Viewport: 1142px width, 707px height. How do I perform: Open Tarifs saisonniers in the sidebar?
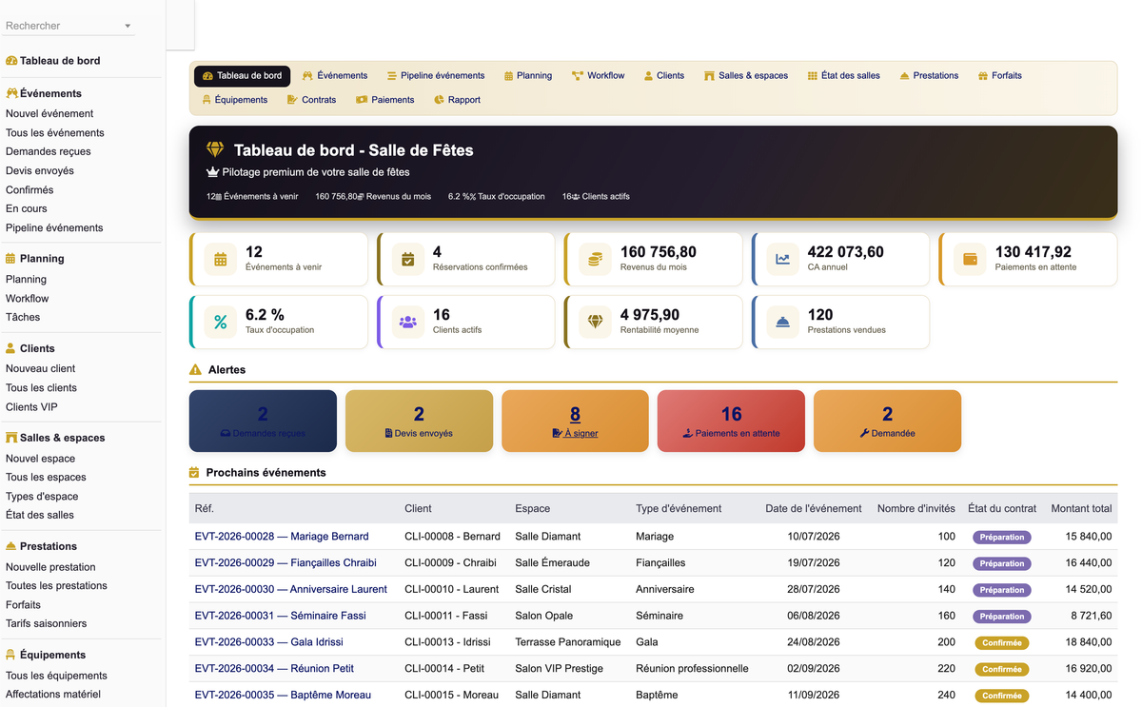click(46, 623)
